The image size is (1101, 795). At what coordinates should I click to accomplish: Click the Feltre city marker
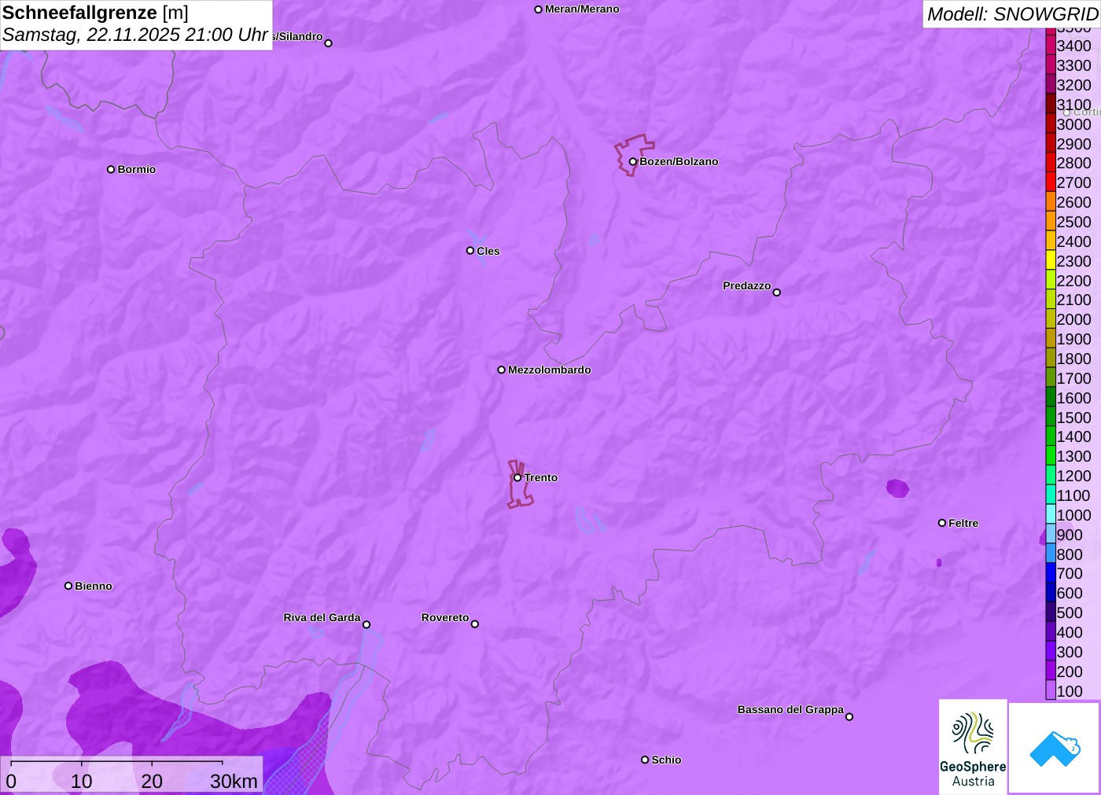(x=941, y=523)
